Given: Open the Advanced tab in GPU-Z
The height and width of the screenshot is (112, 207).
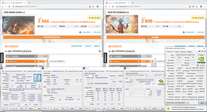Looking at the screenshot, I should tap(183, 52).
